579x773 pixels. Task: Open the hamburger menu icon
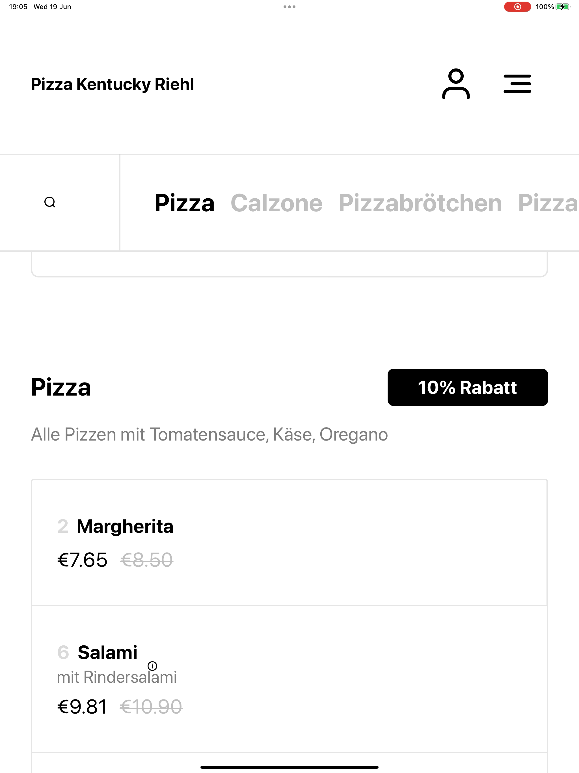[517, 84]
